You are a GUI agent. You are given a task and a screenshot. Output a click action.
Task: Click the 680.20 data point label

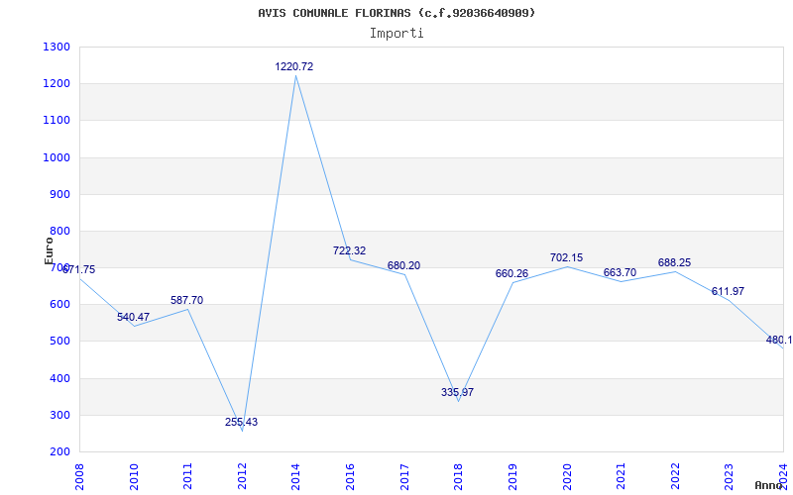[x=403, y=265]
